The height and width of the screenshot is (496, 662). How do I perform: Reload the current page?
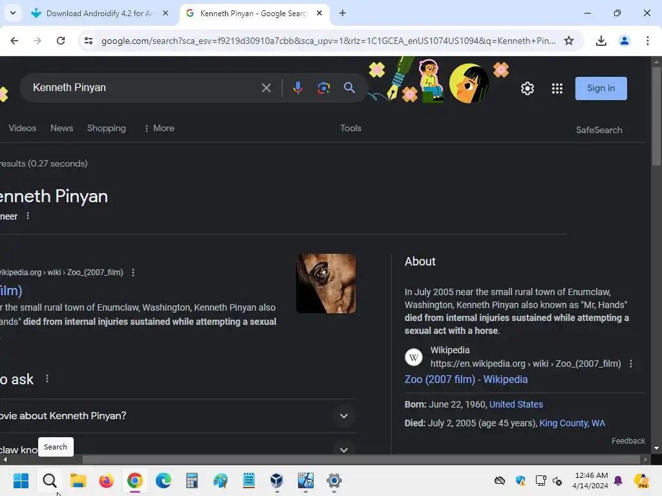coord(61,41)
